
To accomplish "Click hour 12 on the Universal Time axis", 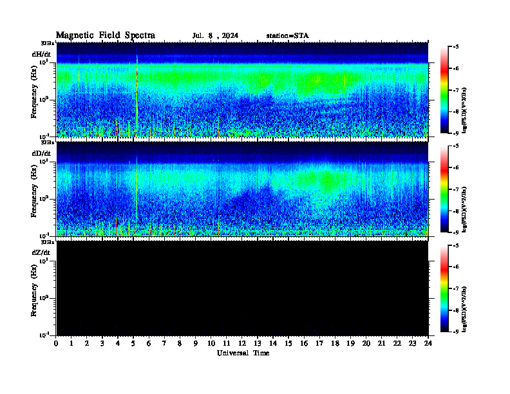I will (242, 344).
